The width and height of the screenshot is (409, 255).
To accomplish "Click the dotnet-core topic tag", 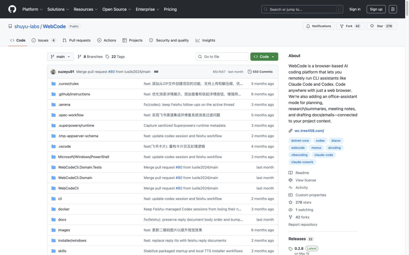I will click(x=300, y=141).
